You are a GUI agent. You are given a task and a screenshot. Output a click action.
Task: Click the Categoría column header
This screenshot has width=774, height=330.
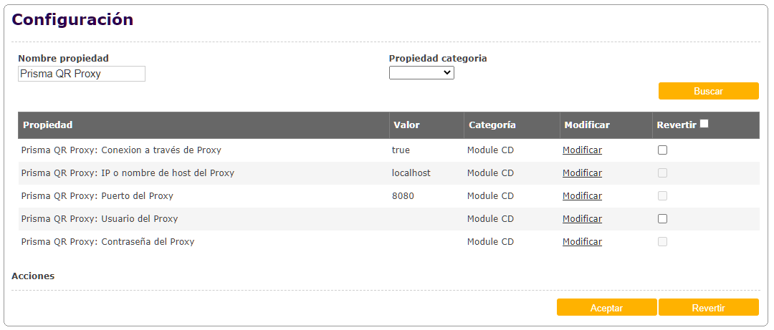coord(492,125)
